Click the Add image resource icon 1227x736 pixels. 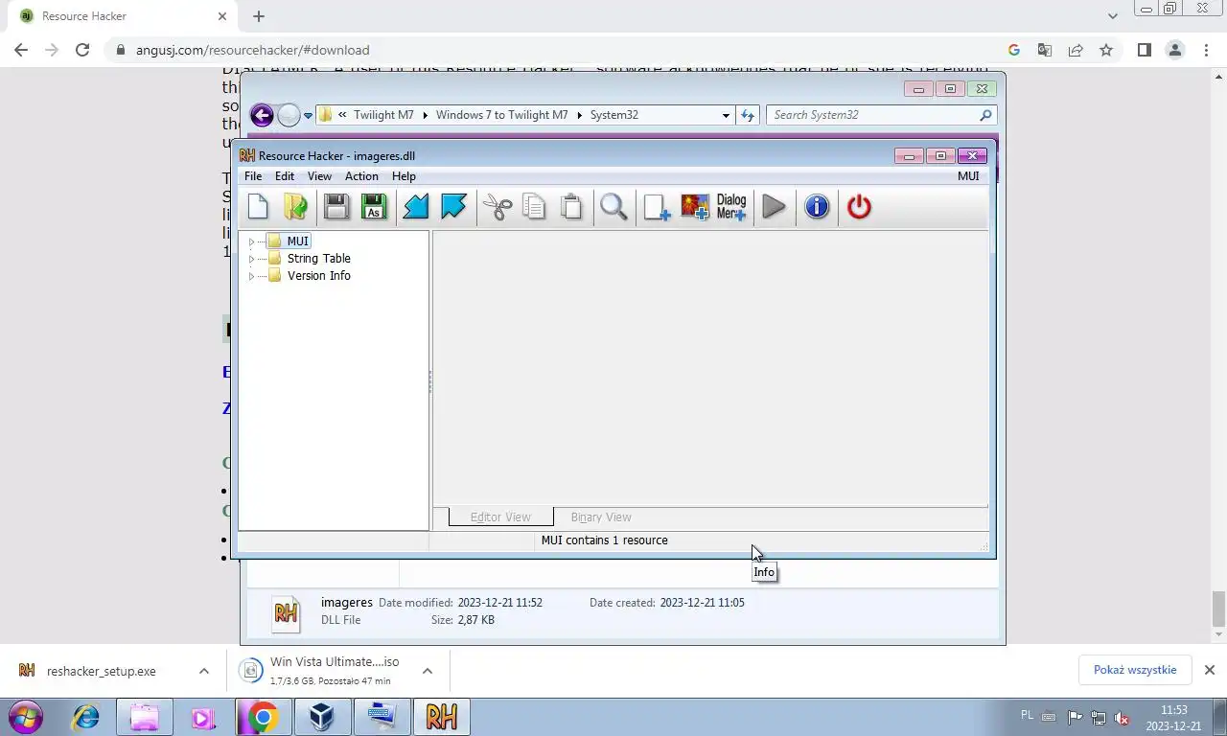695,207
